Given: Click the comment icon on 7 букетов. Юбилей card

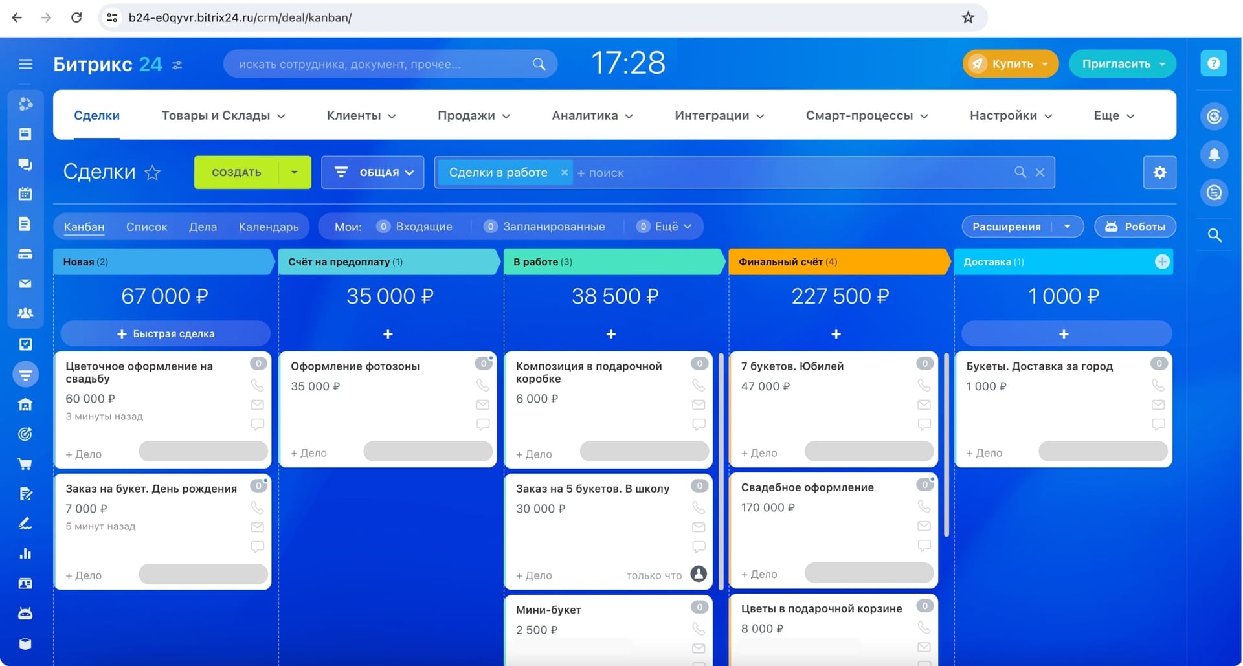Looking at the screenshot, I should pyautogui.click(x=924, y=425).
